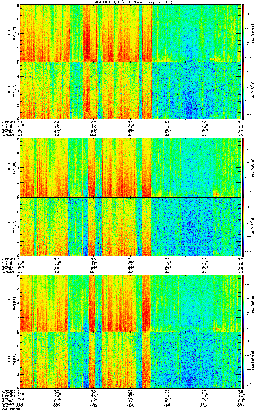Click the '0120' time tick label

point(167,406)
